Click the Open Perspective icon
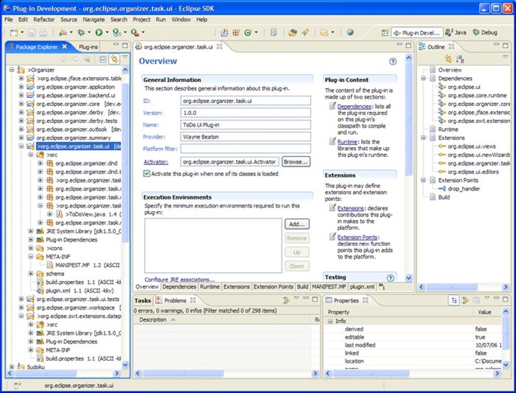 point(384,32)
